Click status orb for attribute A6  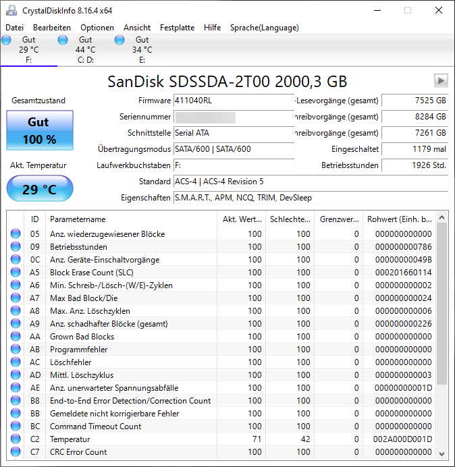16,285
